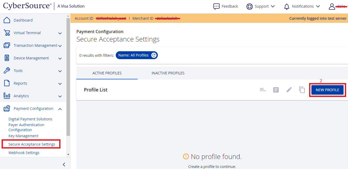Screen dimensions: 348x169
Task: Open Webhook Settings
Action: 24,153
